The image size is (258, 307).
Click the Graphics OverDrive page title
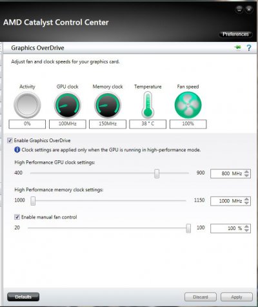[37, 48]
